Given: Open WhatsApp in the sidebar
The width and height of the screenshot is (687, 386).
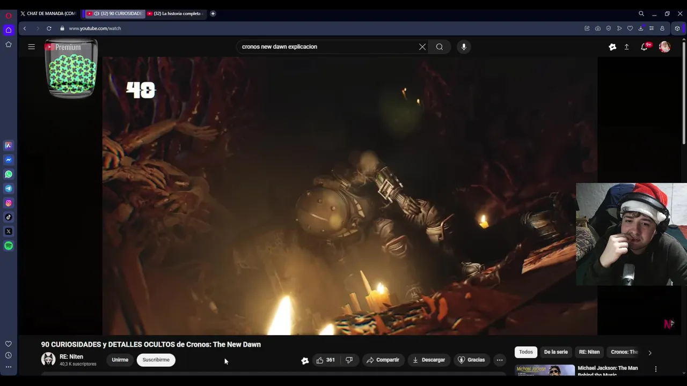Looking at the screenshot, I should coord(9,174).
